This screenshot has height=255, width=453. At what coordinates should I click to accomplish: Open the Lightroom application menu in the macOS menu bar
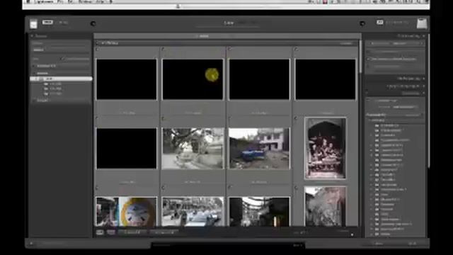click(x=44, y=1)
